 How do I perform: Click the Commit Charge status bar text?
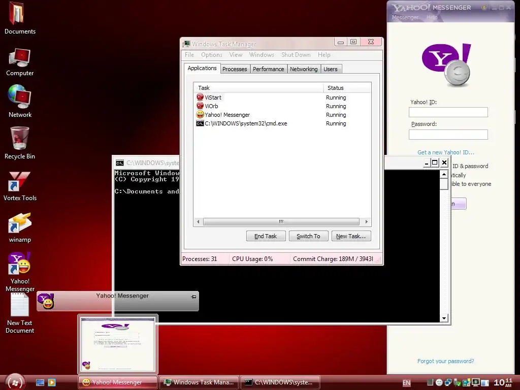point(333,259)
